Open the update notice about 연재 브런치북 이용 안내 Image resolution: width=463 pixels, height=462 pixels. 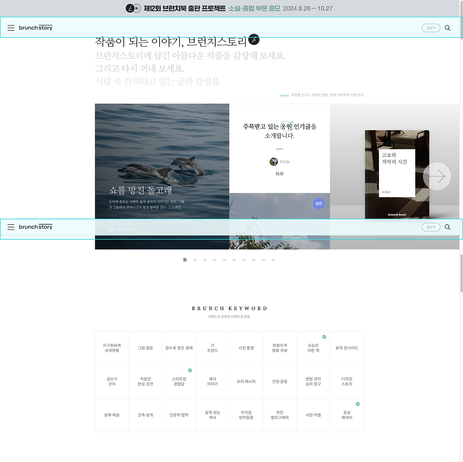(322, 95)
